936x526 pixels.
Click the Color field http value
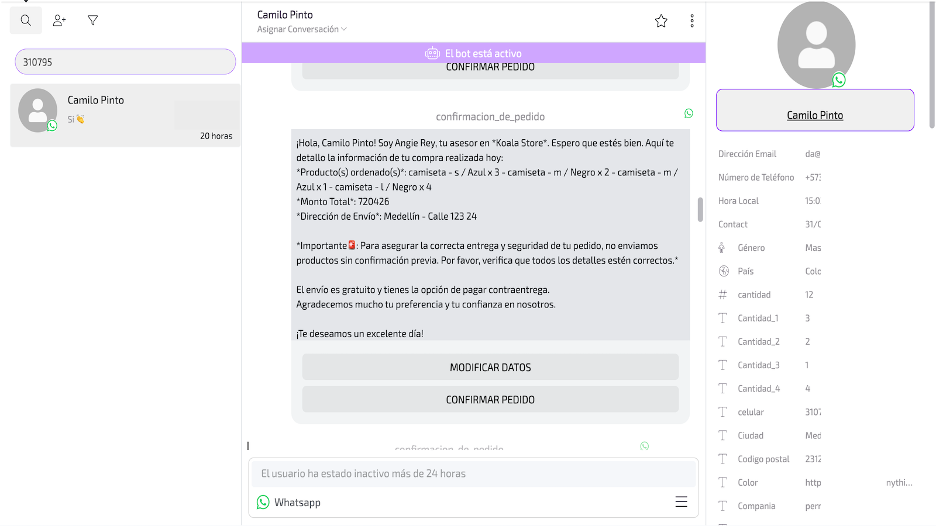[x=813, y=482]
